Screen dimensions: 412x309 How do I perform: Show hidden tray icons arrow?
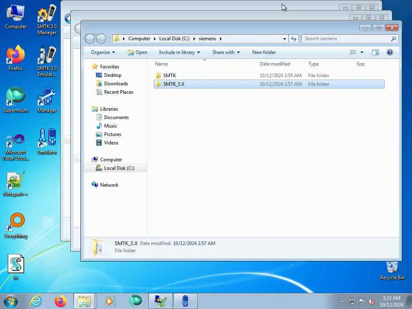[342, 301]
